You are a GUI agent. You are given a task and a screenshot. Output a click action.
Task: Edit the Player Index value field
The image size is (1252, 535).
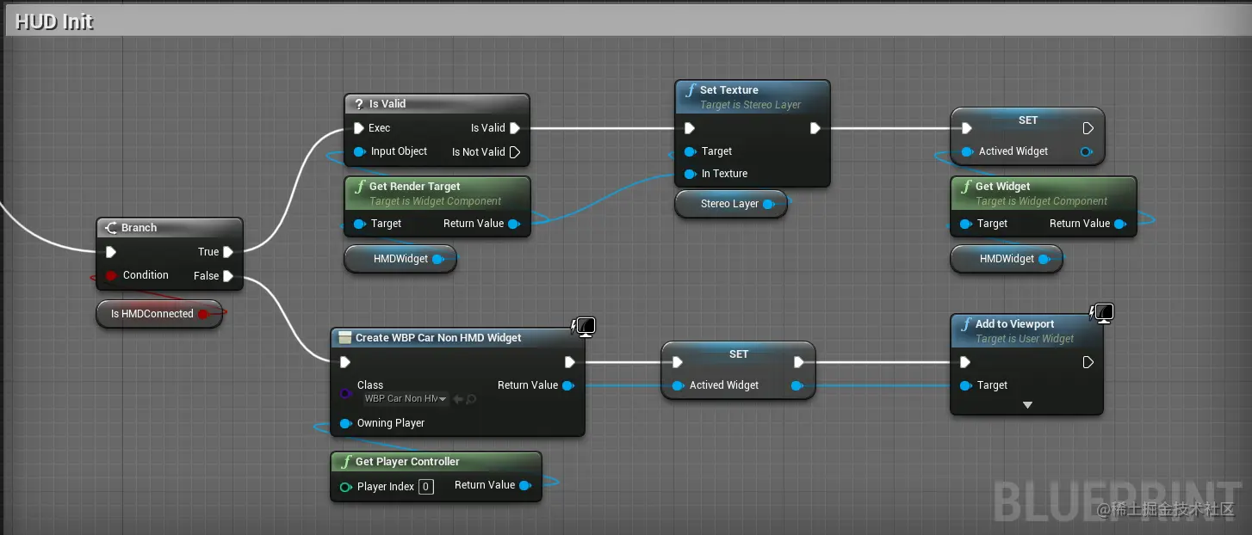[x=425, y=487]
